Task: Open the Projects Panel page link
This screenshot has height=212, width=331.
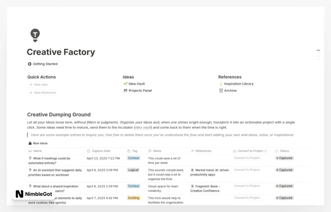Action: point(140,91)
